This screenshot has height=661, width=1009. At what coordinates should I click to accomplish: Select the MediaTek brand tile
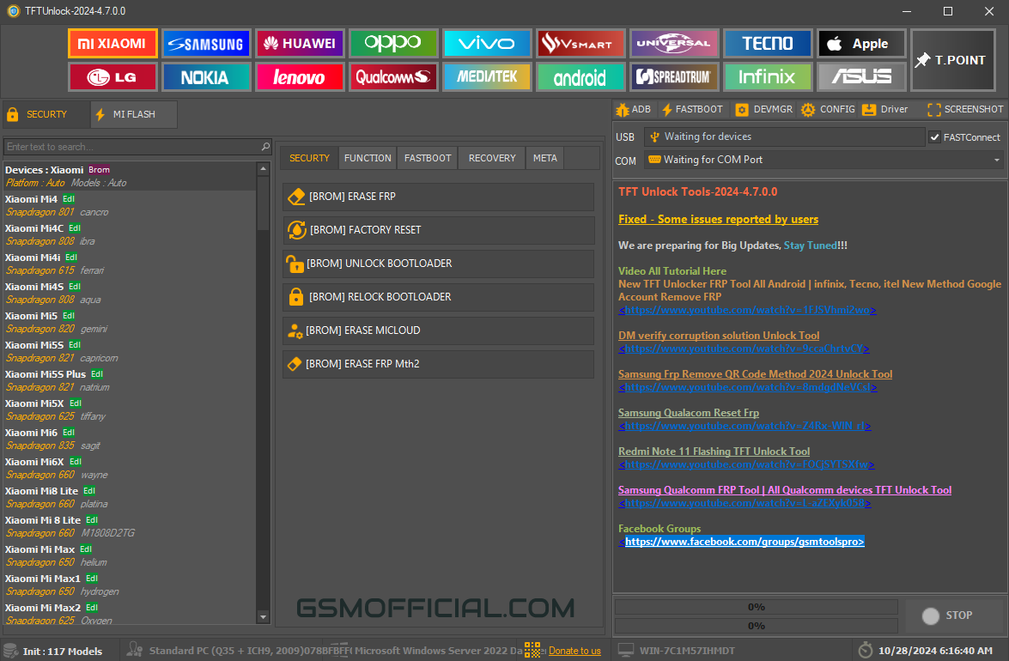pyautogui.click(x=486, y=76)
